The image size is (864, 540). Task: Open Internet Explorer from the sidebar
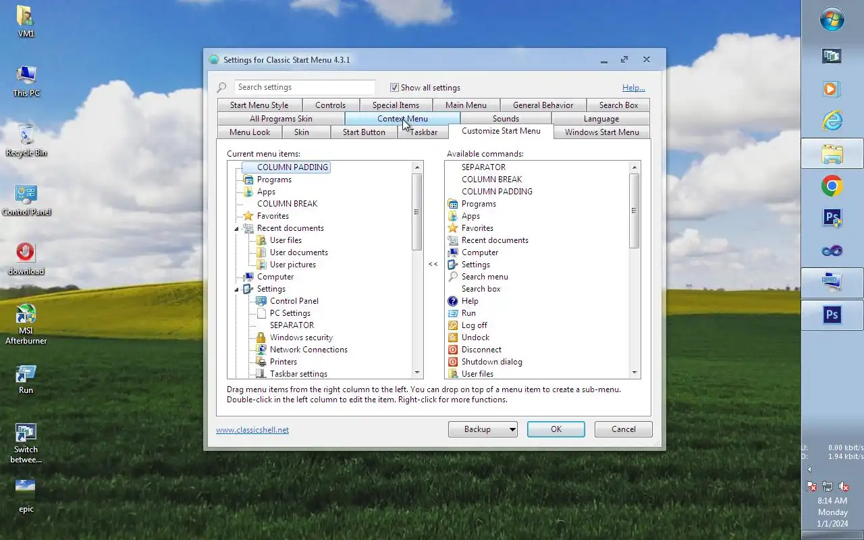832,121
